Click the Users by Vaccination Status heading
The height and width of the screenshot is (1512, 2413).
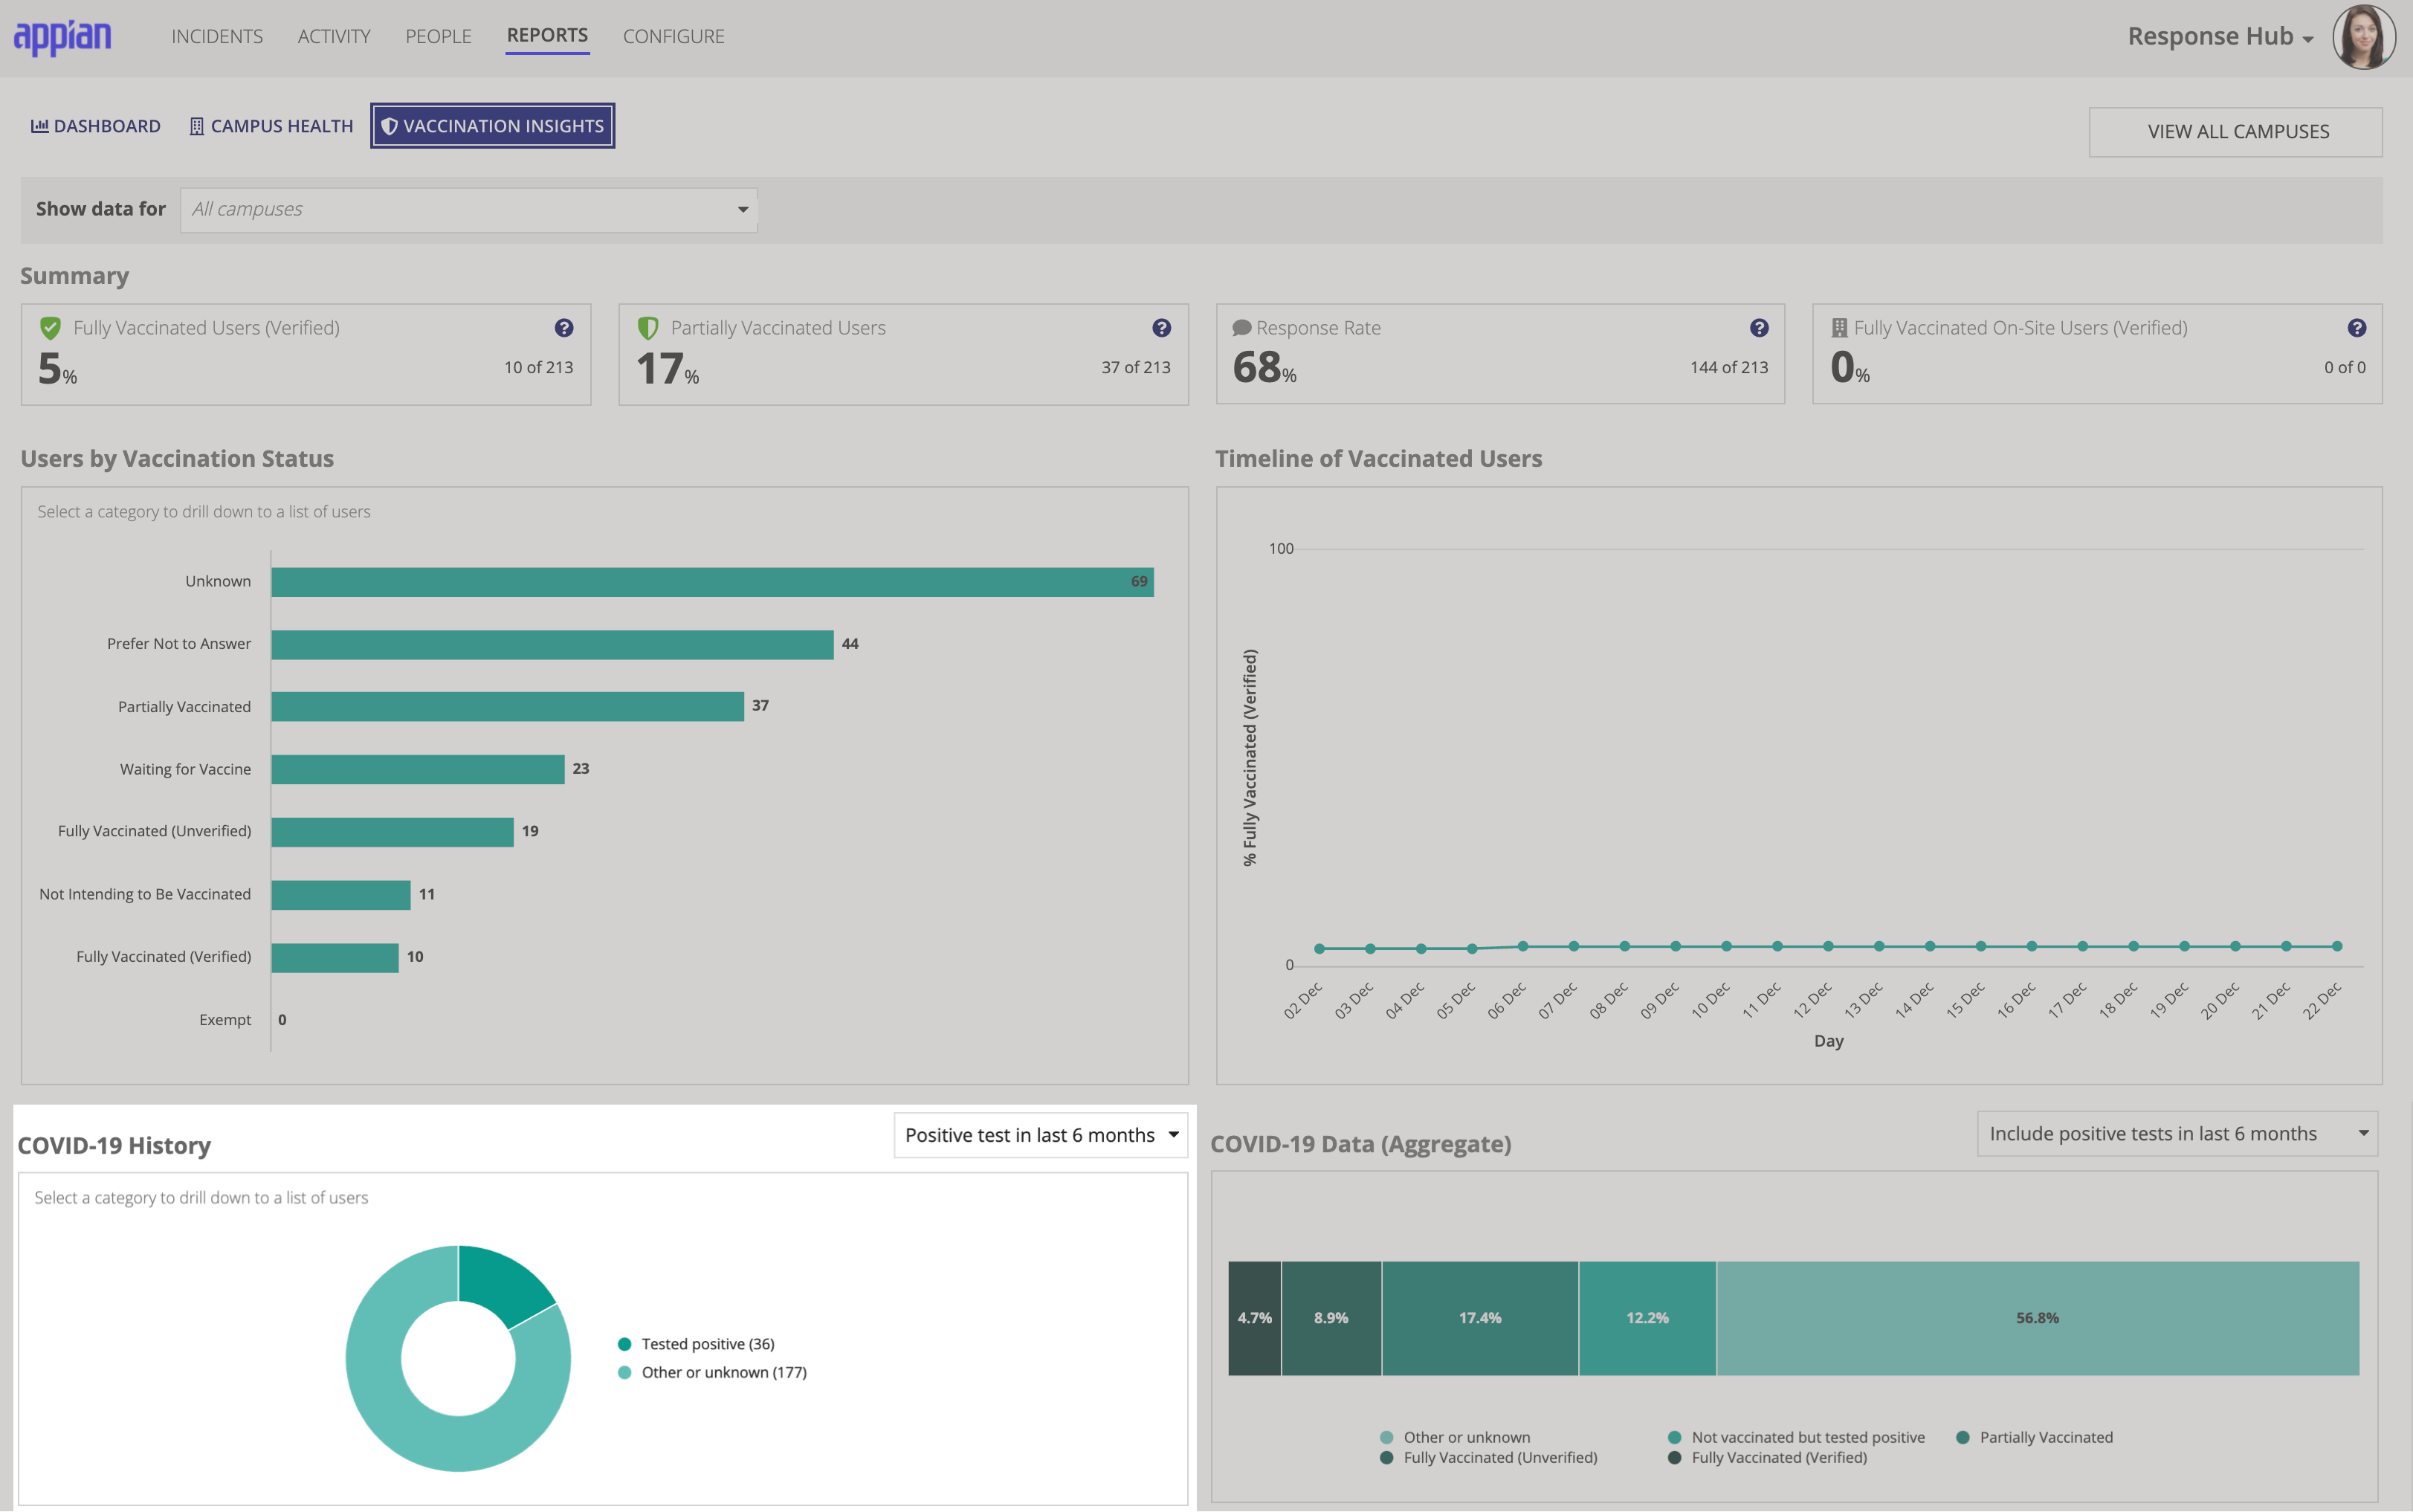177,459
